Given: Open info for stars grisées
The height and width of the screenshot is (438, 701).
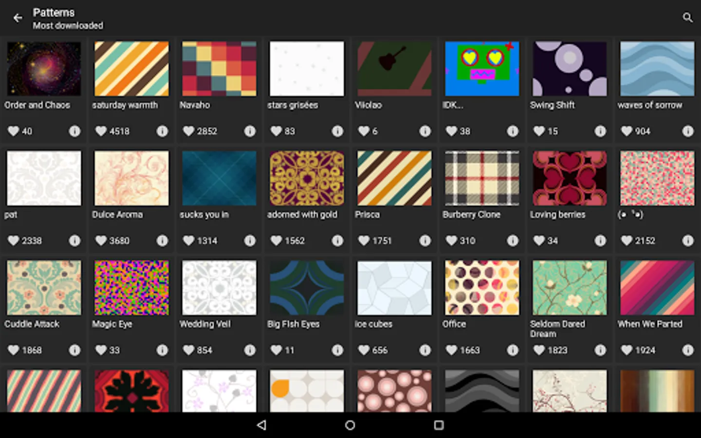Looking at the screenshot, I should pos(337,131).
